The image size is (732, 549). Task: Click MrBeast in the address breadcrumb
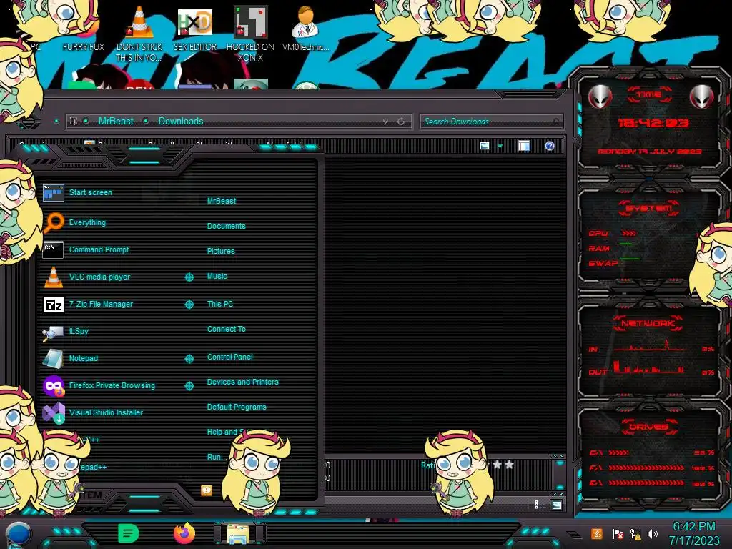tap(116, 122)
